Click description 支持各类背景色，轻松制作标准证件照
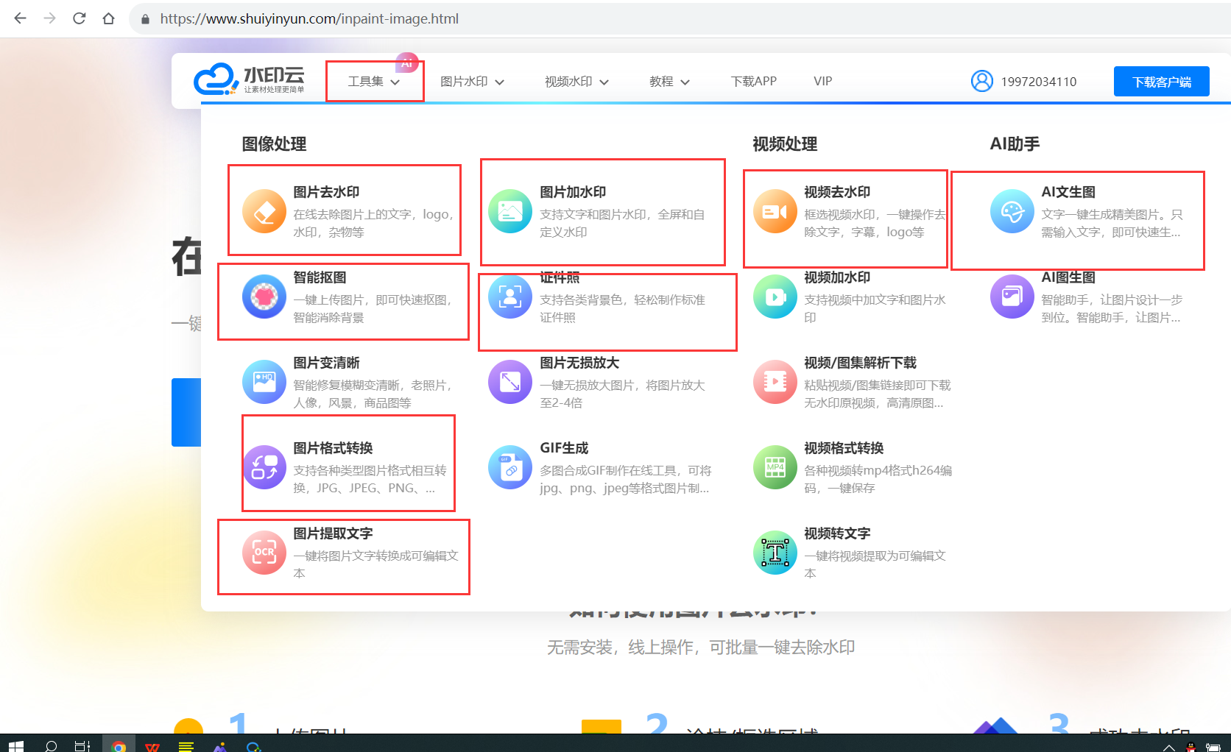Image resolution: width=1231 pixels, height=752 pixels. [622, 308]
